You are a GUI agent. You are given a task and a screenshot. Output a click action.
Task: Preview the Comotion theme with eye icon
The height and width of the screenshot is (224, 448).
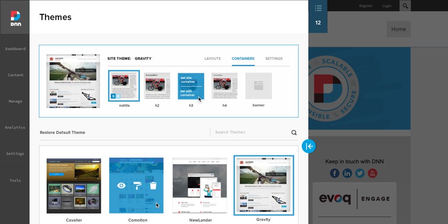[122, 185]
